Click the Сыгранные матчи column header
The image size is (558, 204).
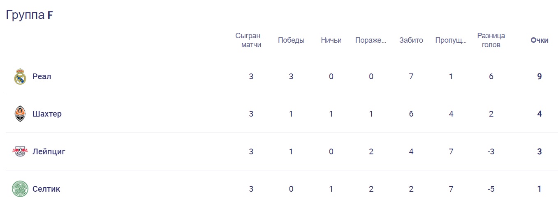pos(251,40)
